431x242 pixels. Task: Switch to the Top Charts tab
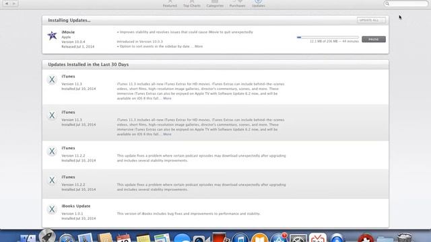(x=192, y=4)
